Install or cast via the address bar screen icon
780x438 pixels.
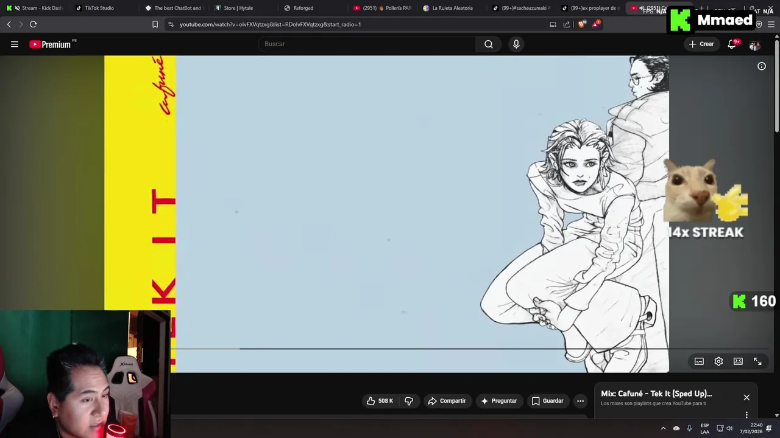[x=553, y=24]
